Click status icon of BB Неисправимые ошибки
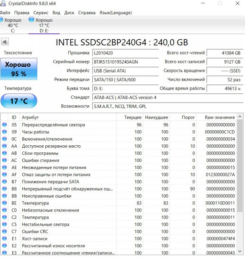The image size is (245, 258). point(4,196)
